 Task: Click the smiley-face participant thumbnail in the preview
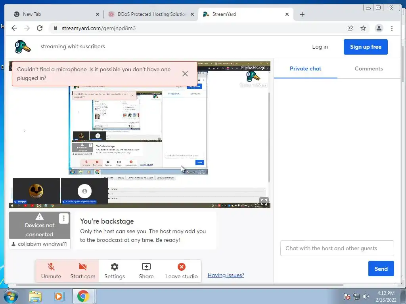[x=36, y=191]
